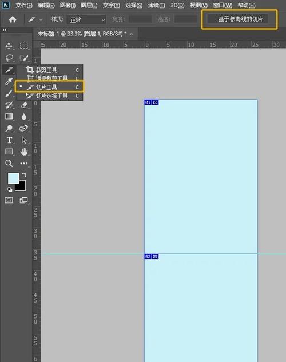Select the Lasso tool
The image size is (286, 362).
click(9, 58)
